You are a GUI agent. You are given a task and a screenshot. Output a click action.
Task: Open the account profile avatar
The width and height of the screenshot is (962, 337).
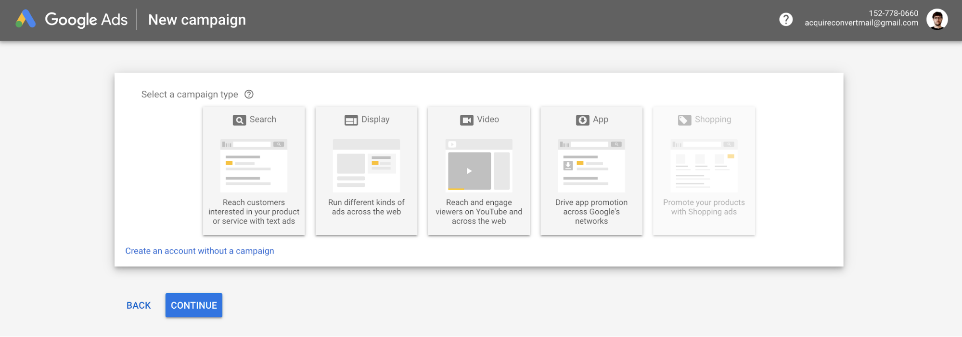point(936,20)
